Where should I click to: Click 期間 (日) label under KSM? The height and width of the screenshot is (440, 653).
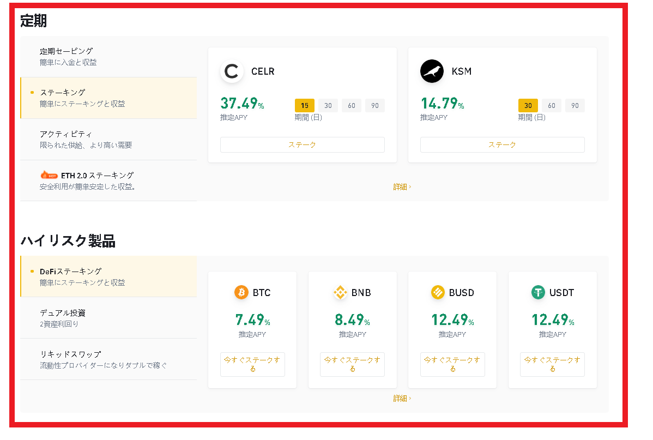pyautogui.click(x=532, y=118)
